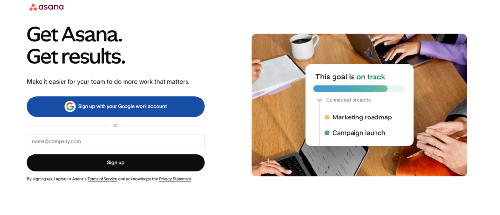Click the Asana three-dot logo icon
The width and height of the screenshot is (500, 215).
33,7
